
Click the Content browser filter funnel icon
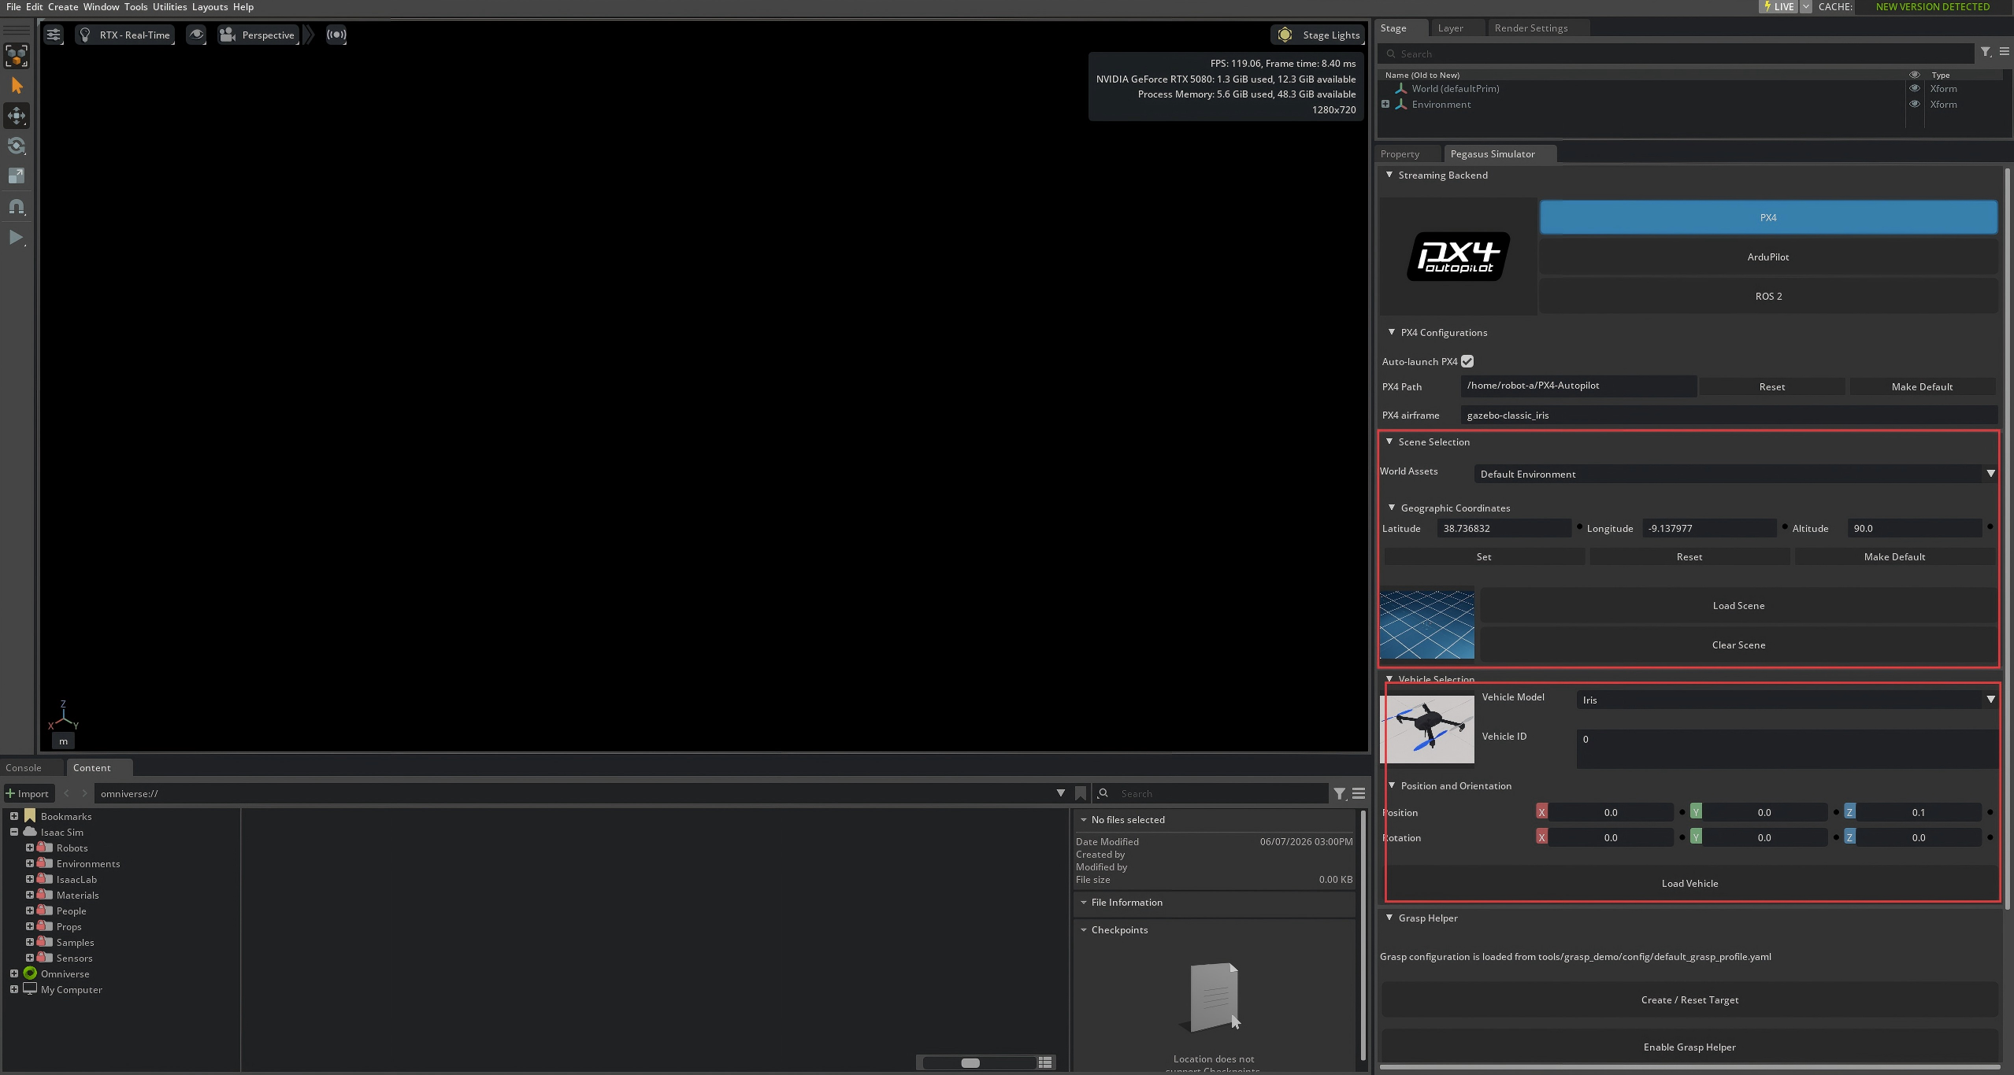[1340, 793]
